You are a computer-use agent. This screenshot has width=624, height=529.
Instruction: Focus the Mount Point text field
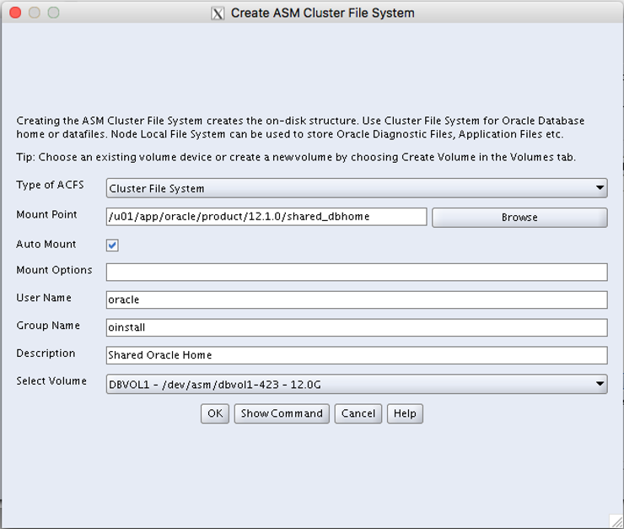(266, 217)
